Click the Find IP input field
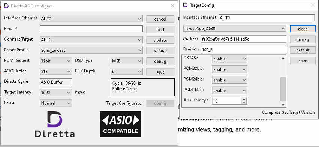 coord(91,29)
